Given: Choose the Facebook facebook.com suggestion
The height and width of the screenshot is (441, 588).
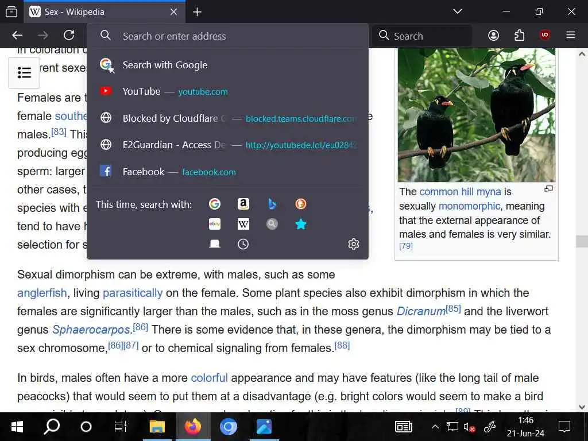Looking at the screenshot, I should 227,172.
